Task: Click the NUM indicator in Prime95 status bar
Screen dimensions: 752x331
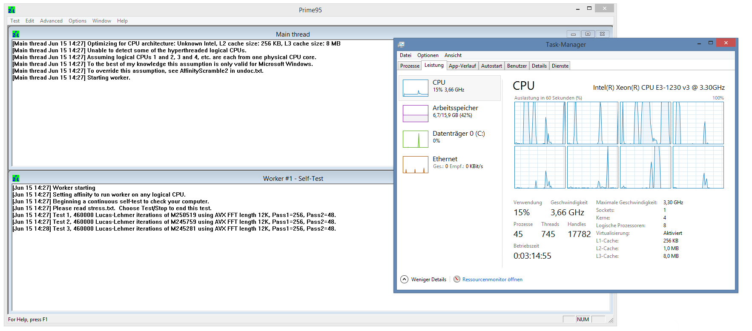Action: click(583, 320)
